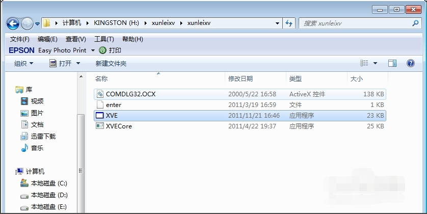Sort by the 名称 column header
The image size is (427, 214).
[x=101, y=79]
